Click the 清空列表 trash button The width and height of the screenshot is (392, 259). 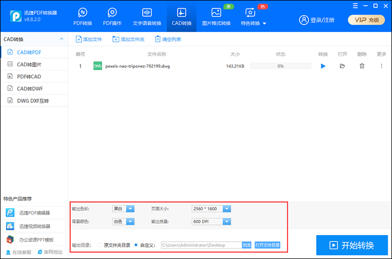(168, 39)
